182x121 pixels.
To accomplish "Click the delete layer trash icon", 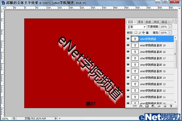I will 171,106.
